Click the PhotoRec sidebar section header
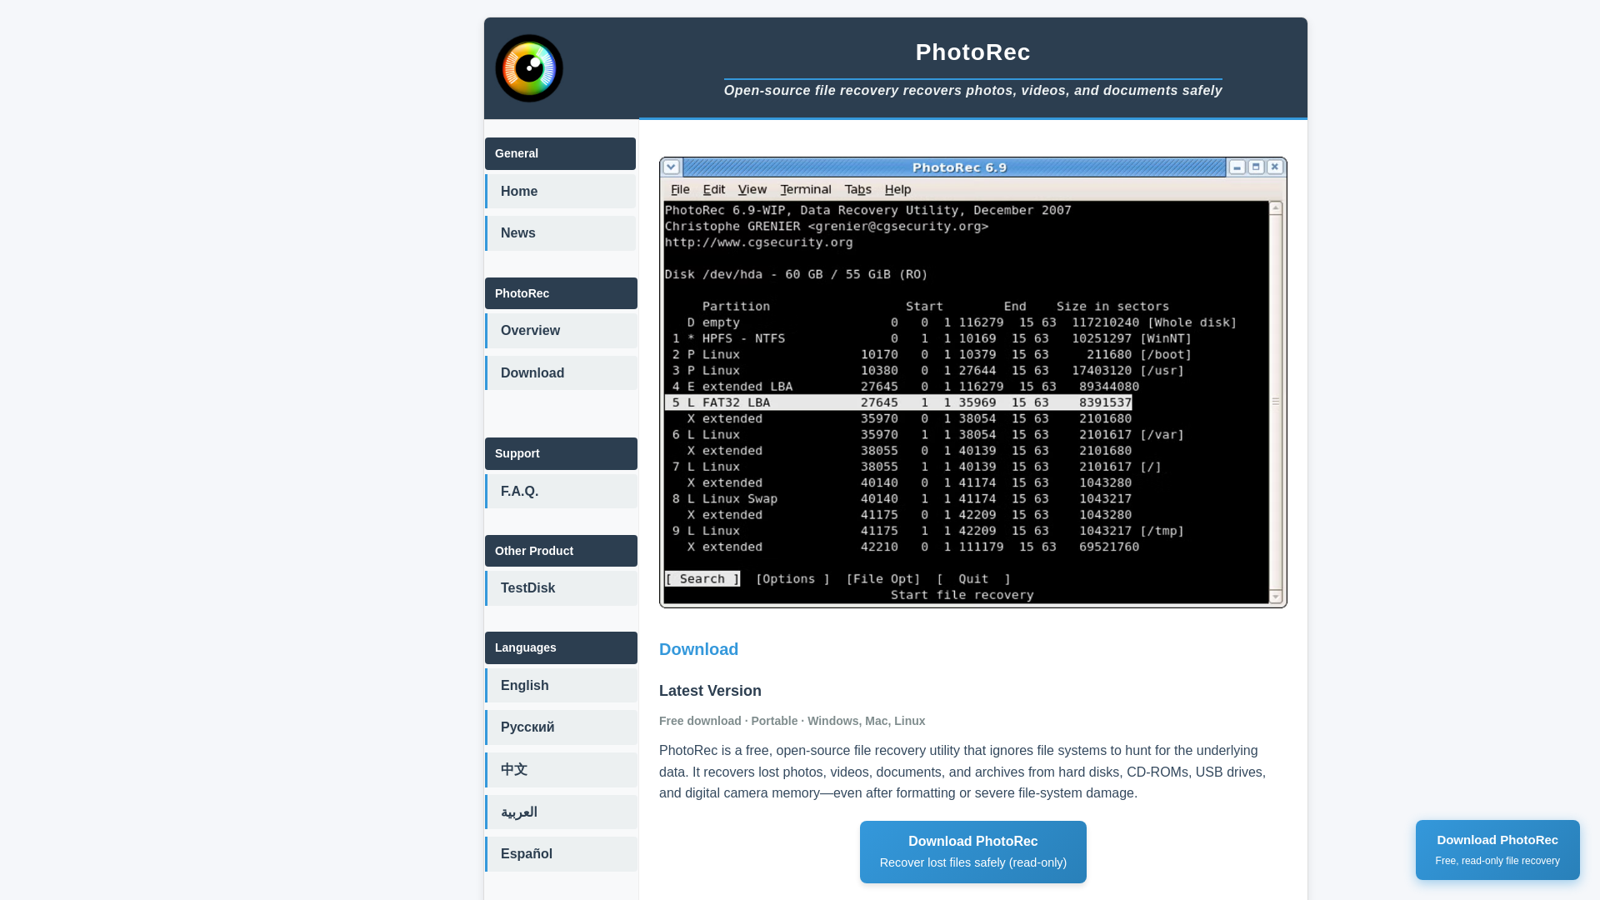This screenshot has width=1600, height=900. [x=561, y=293]
